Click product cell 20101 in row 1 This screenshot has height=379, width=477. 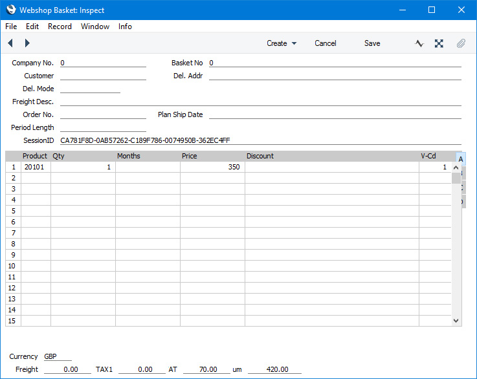pos(36,167)
